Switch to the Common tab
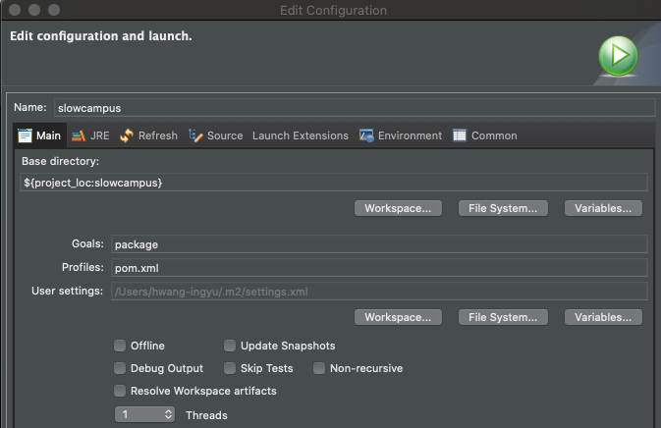The width and height of the screenshot is (661, 428). [485, 135]
